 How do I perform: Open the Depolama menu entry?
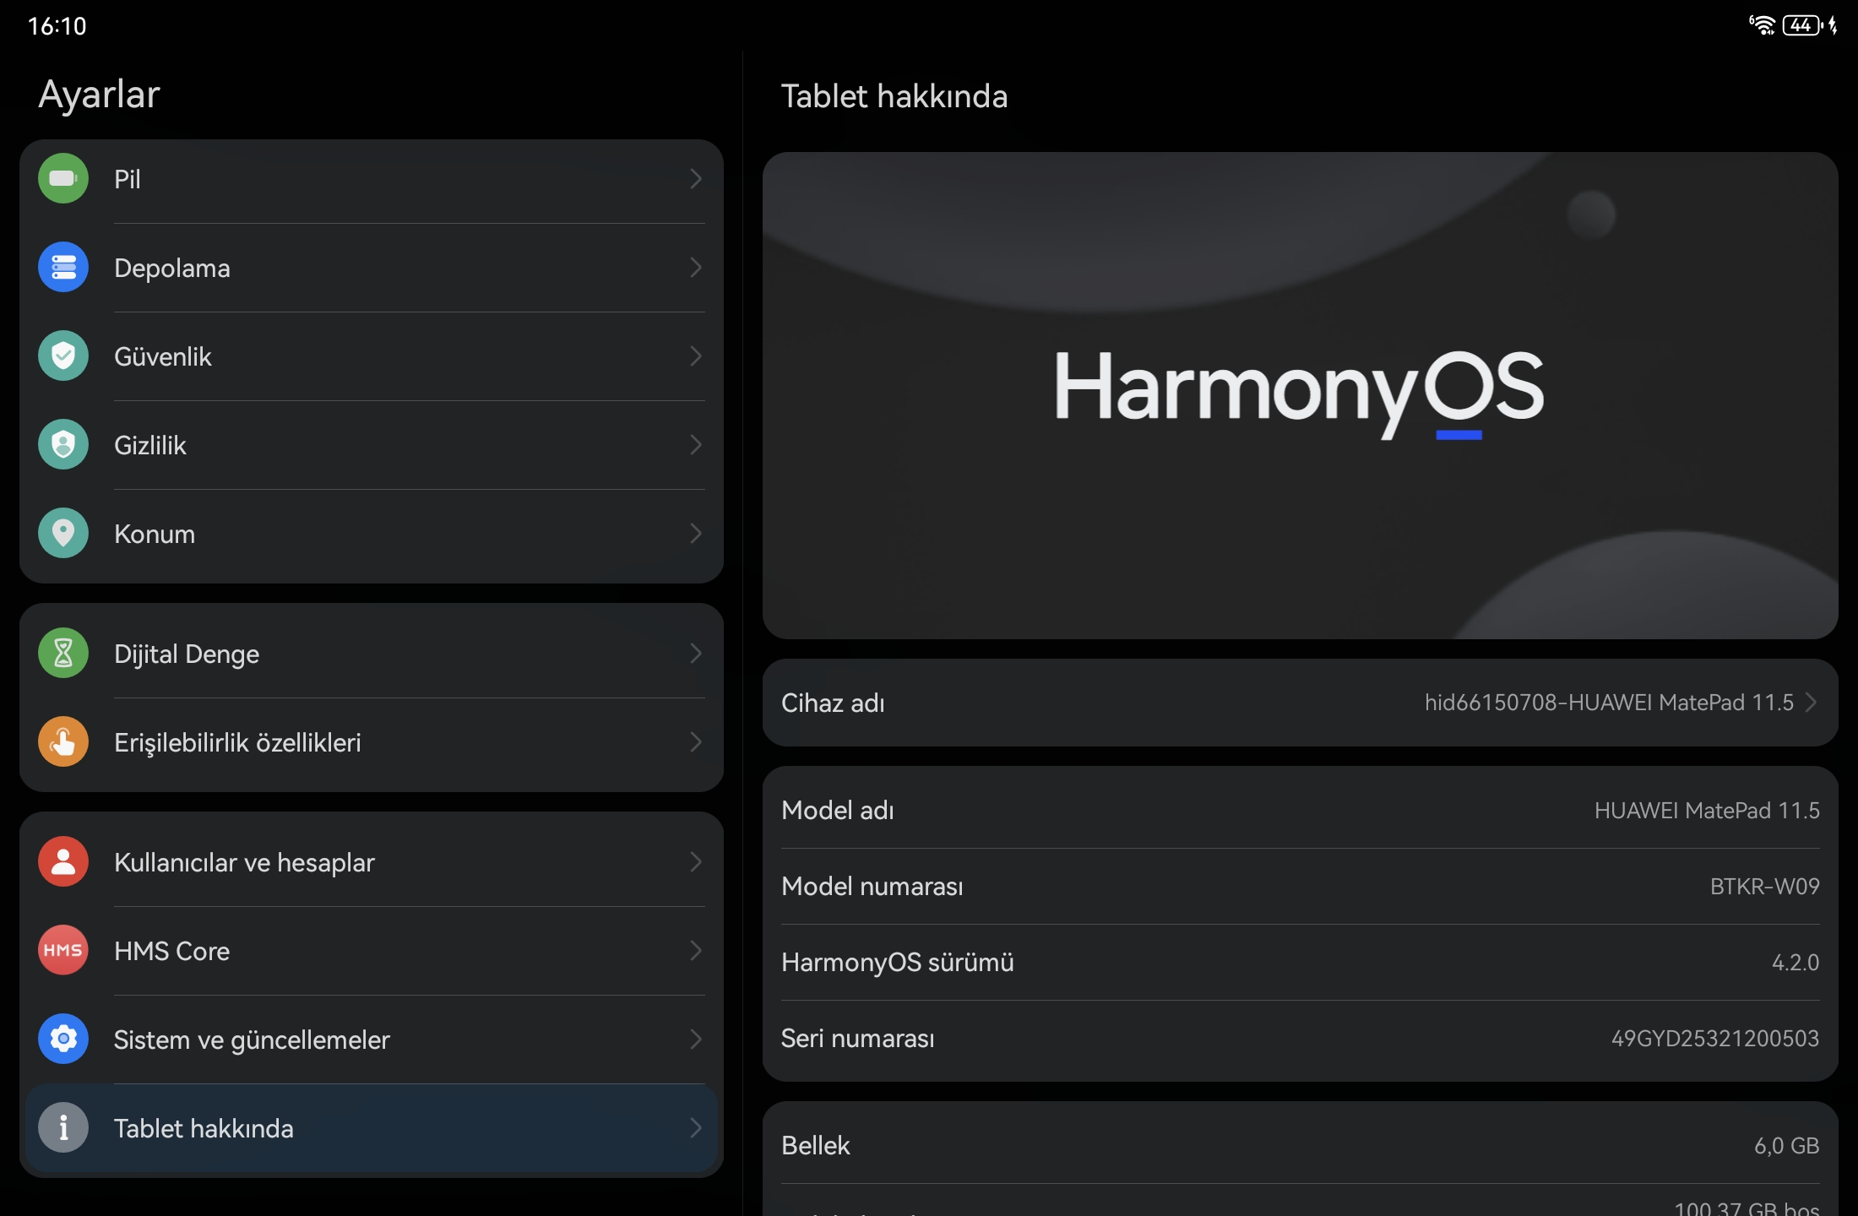click(372, 267)
